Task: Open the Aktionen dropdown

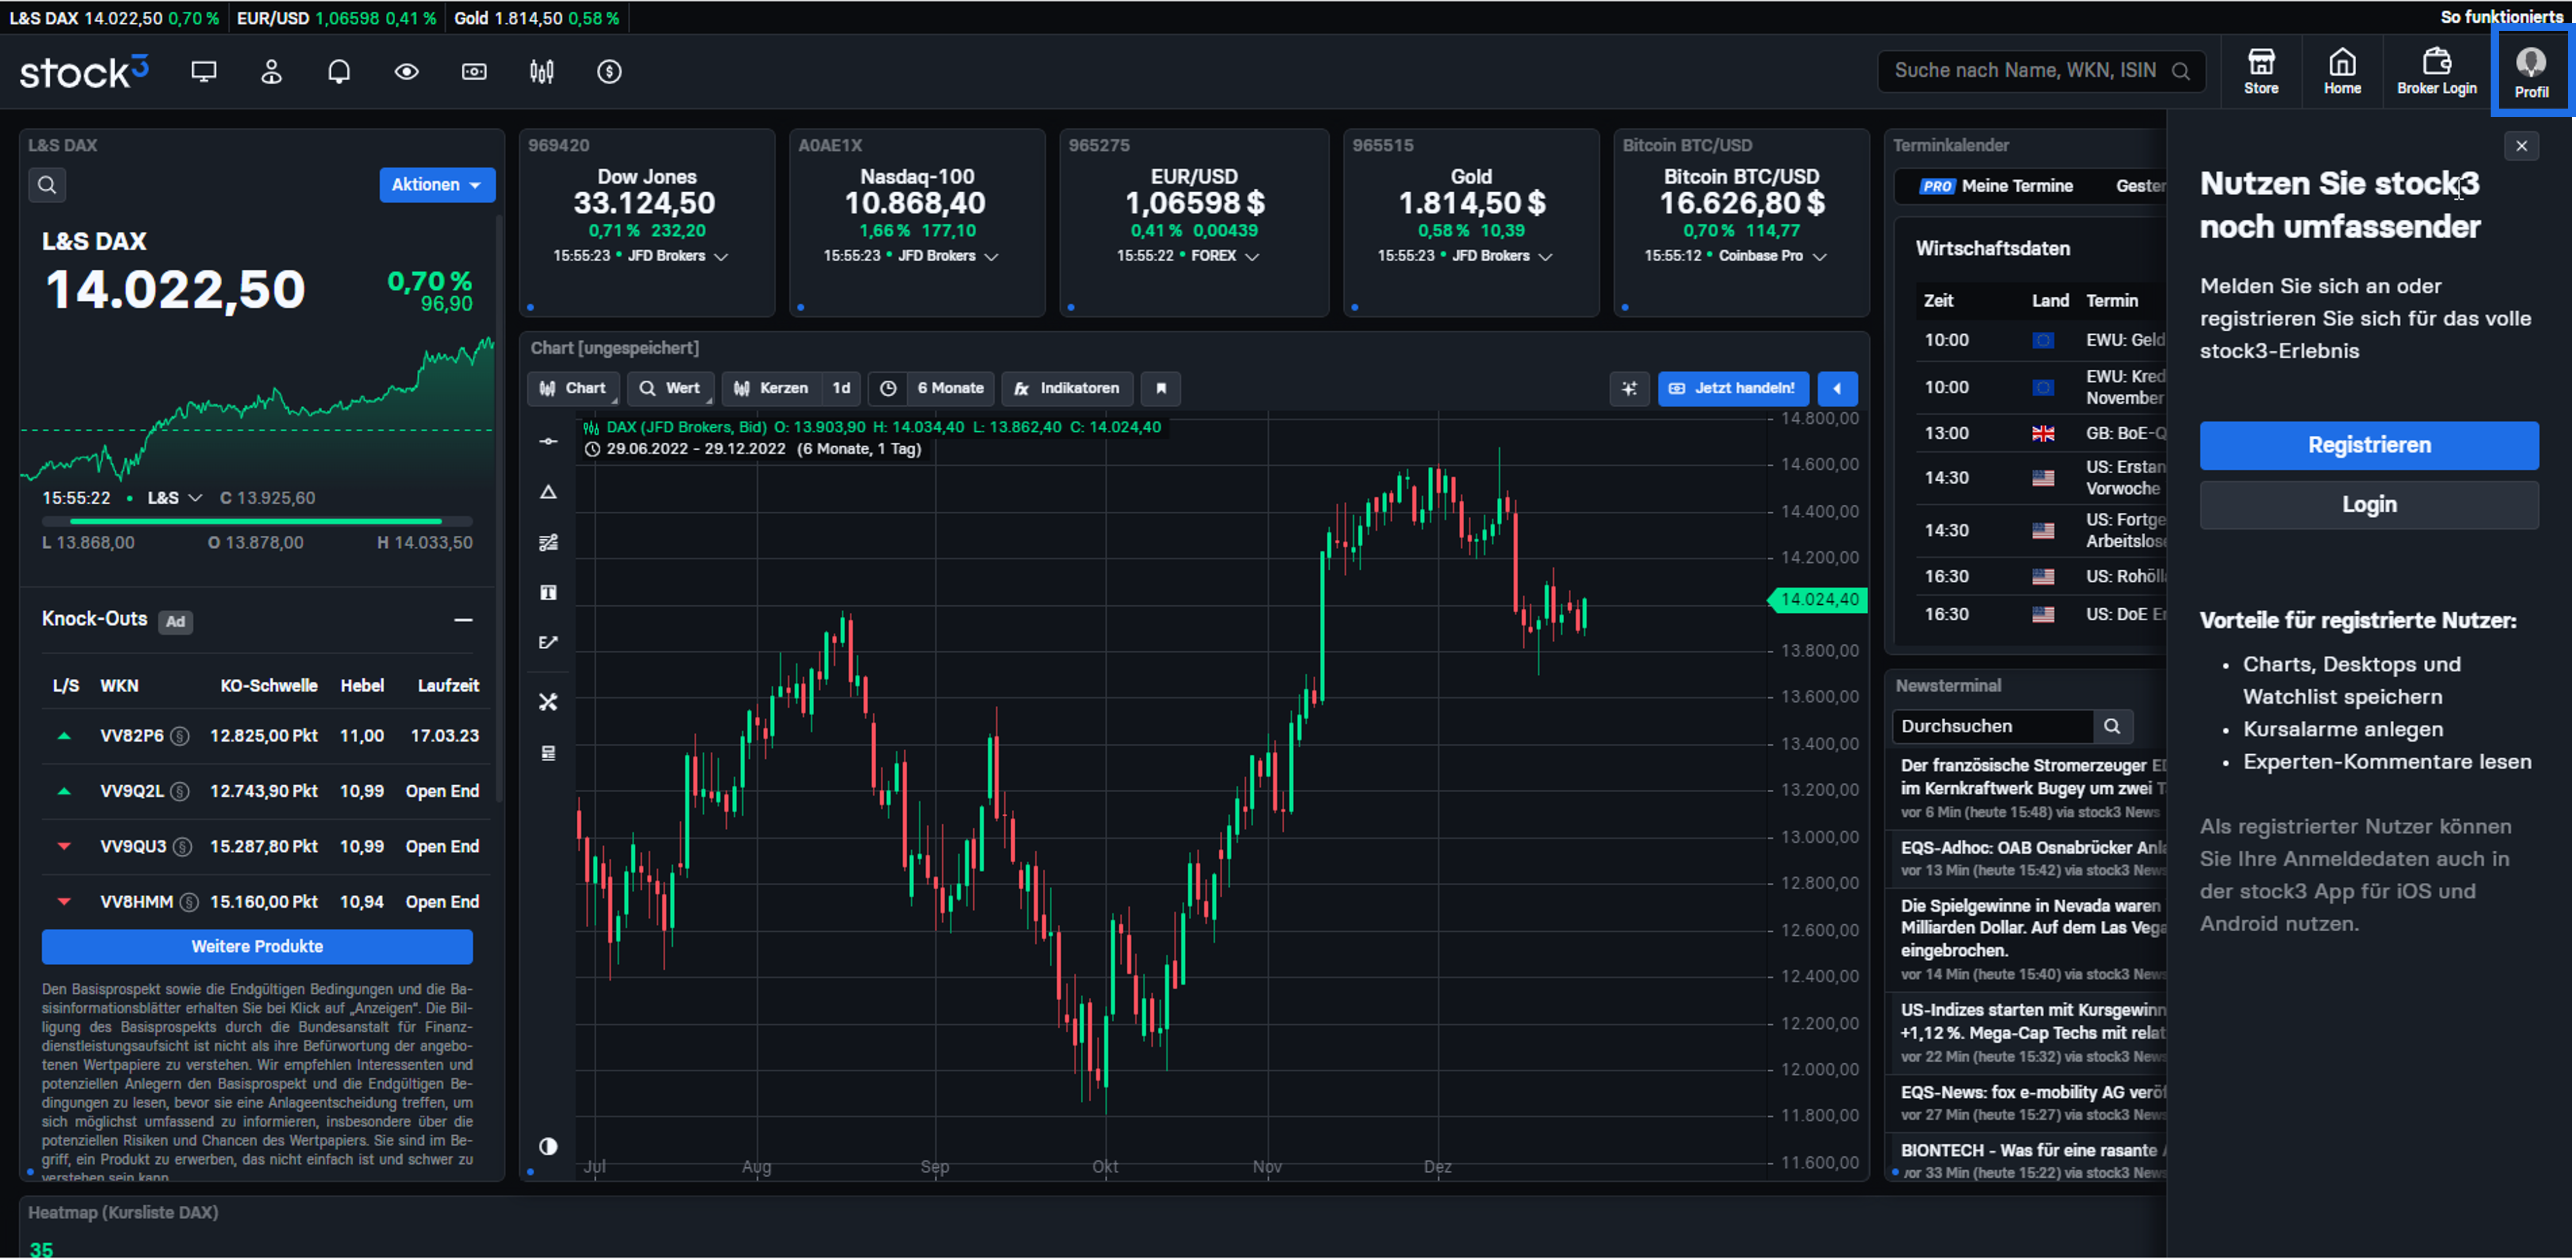Action: click(437, 185)
